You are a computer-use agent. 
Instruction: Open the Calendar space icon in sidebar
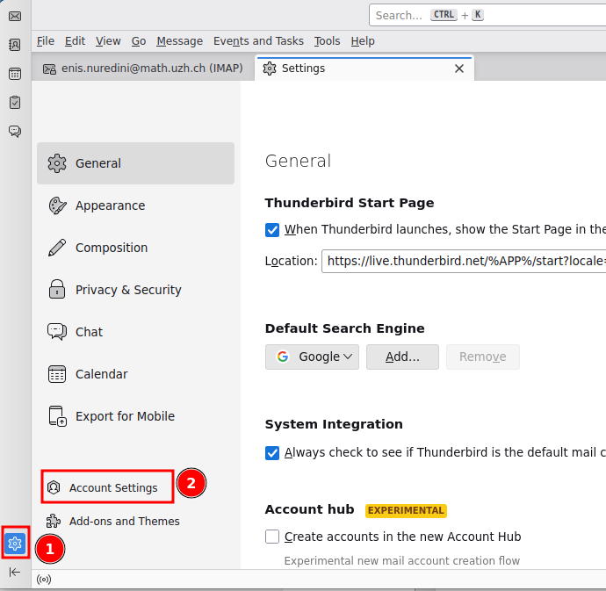click(15, 74)
